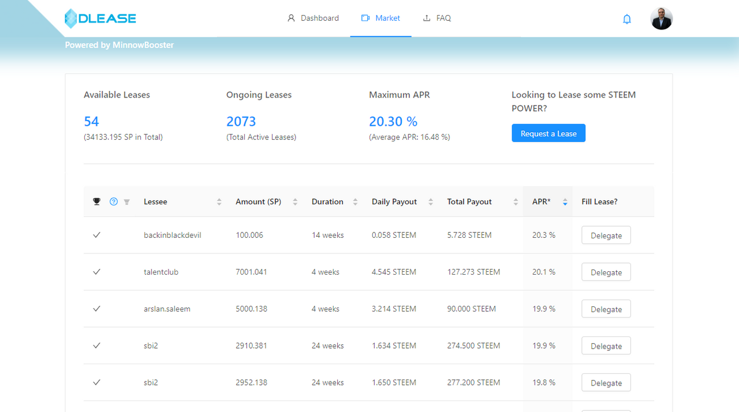Click the blue question mark help icon
This screenshot has width=739, height=412.
[x=114, y=201]
